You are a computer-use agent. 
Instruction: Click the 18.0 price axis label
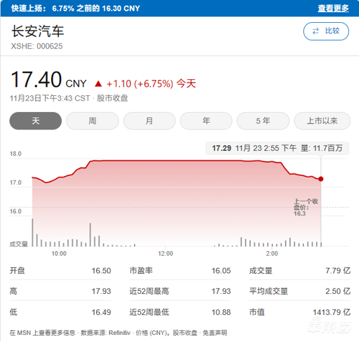pos(15,154)
